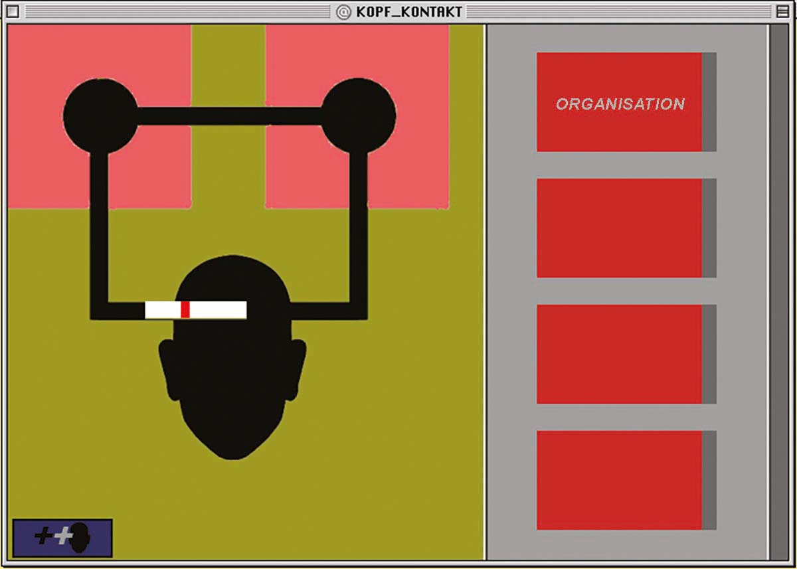This screenshot has height=569, width=797.
Task: Click the red marker on the white slider
Action: tap(185, 309)
